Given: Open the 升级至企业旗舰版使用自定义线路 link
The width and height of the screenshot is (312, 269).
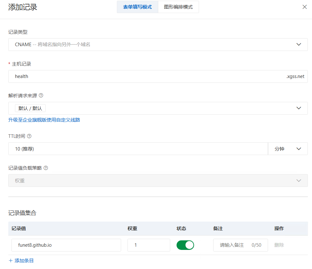Looking at the screenshot, I should 44,120.
